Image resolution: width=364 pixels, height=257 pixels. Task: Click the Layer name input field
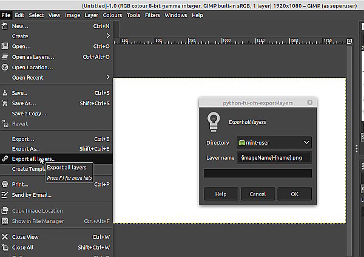(274, 158)
